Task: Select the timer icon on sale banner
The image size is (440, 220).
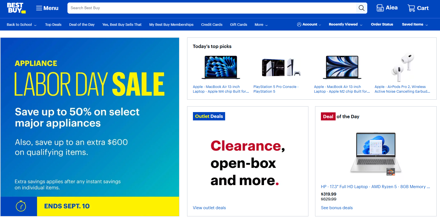Action: pyautogui.click(x=21, y=206)
